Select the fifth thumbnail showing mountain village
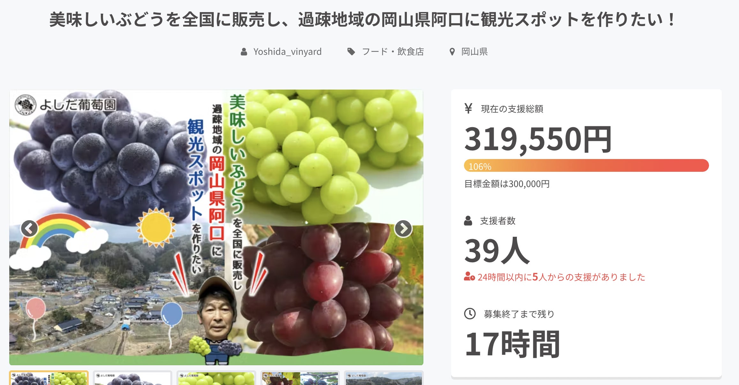 (384, 378)
